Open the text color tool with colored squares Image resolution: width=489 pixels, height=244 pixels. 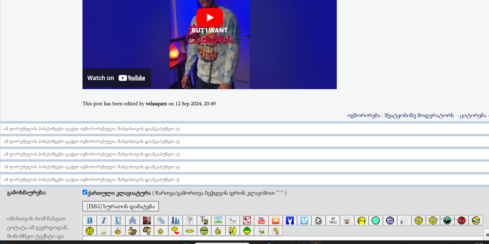[204, 221]
